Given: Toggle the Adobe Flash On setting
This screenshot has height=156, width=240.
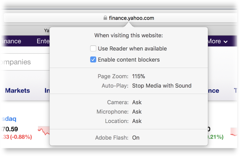Looking at the screenshot, I should pyautogui.click(x=136, y=138).
